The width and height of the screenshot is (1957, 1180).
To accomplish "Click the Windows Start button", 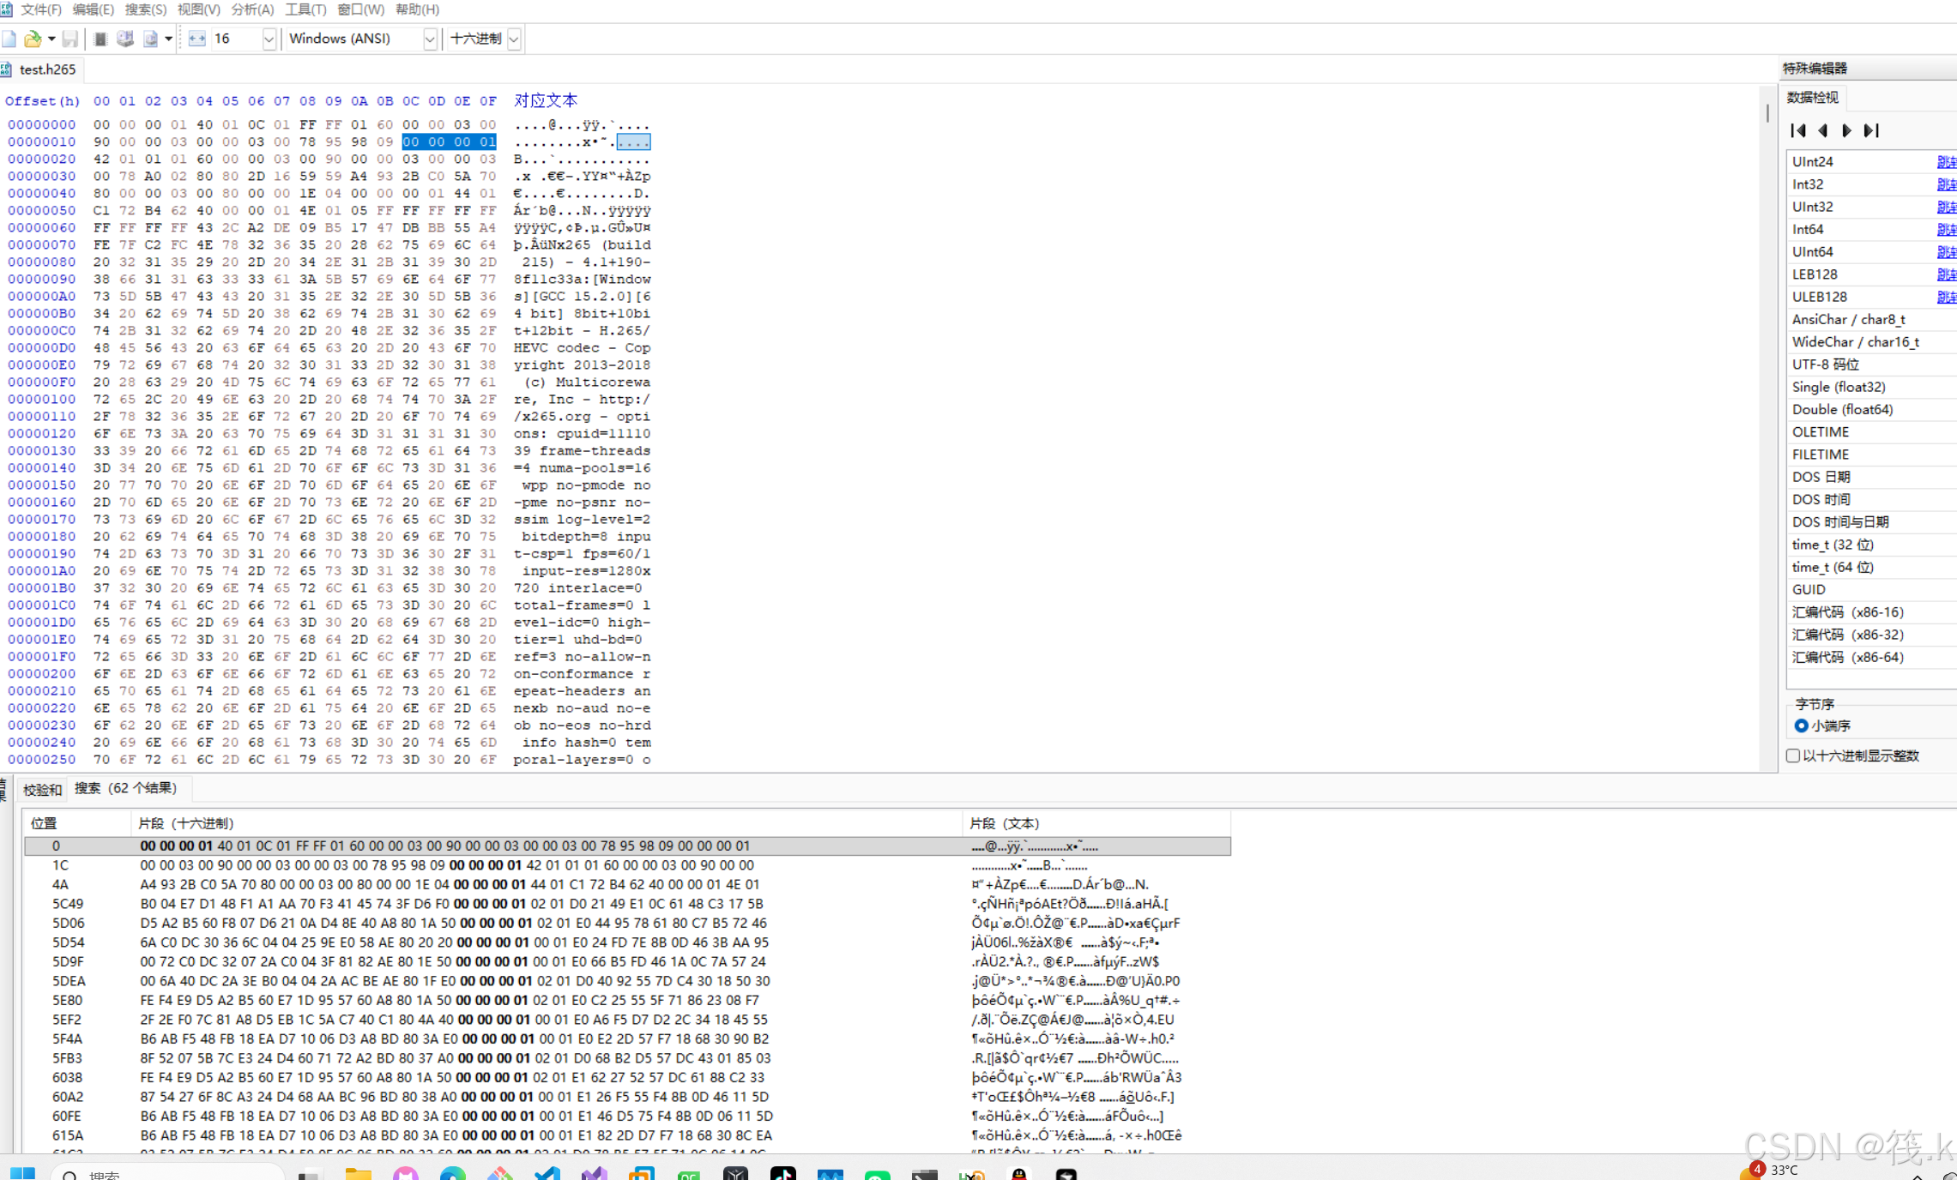I will [22, 1172].
